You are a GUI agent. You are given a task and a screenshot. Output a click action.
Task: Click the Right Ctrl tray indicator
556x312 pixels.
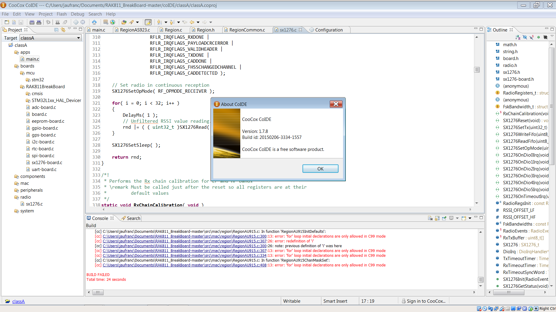[547, 309]
